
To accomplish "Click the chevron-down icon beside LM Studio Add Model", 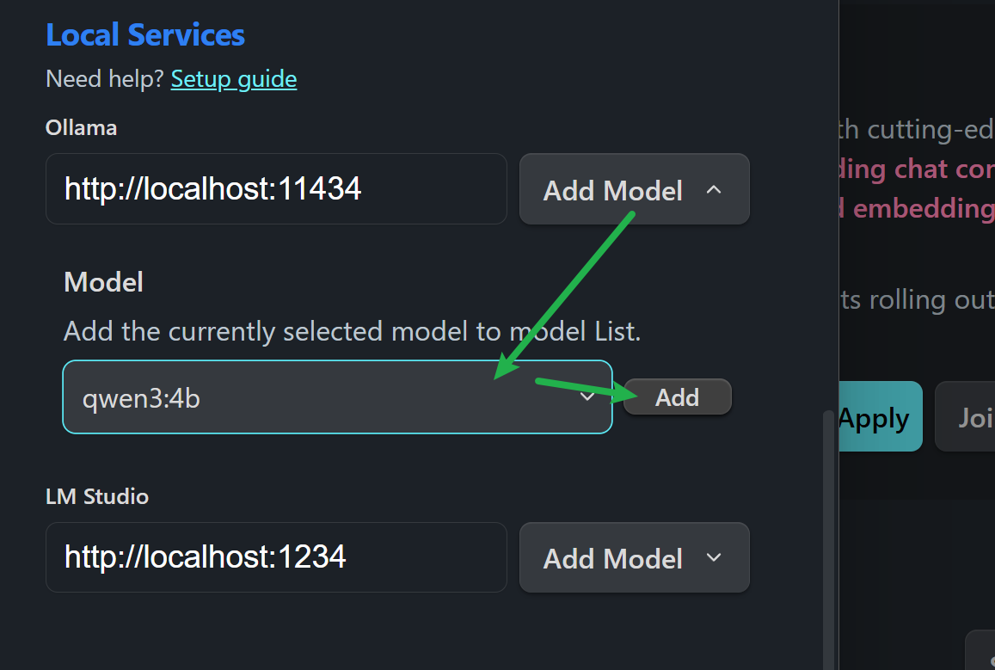I will point(713,558).
